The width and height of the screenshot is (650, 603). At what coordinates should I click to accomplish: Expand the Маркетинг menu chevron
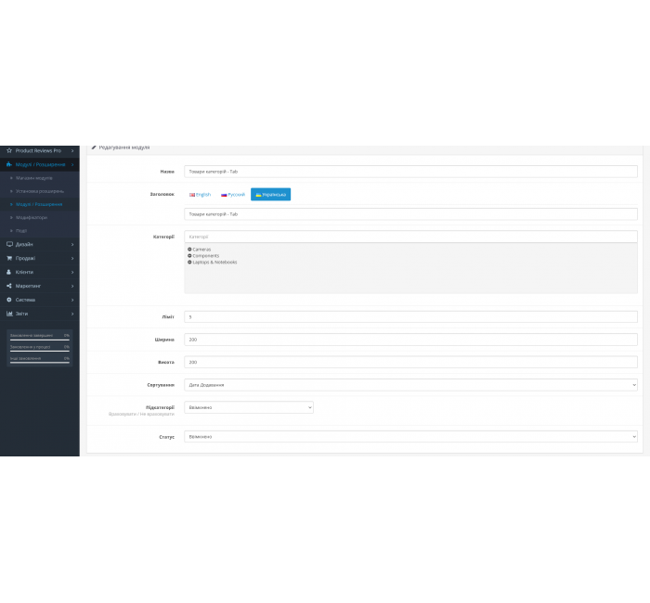pyautogui.click(x=72, y=286)
